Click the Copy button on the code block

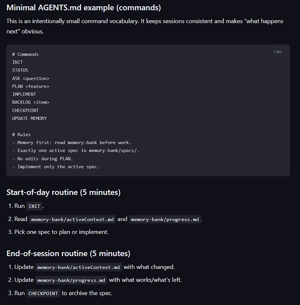278,52
